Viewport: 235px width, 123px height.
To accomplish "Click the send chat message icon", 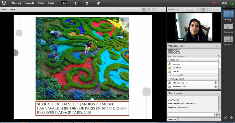I will pos(217,115).
